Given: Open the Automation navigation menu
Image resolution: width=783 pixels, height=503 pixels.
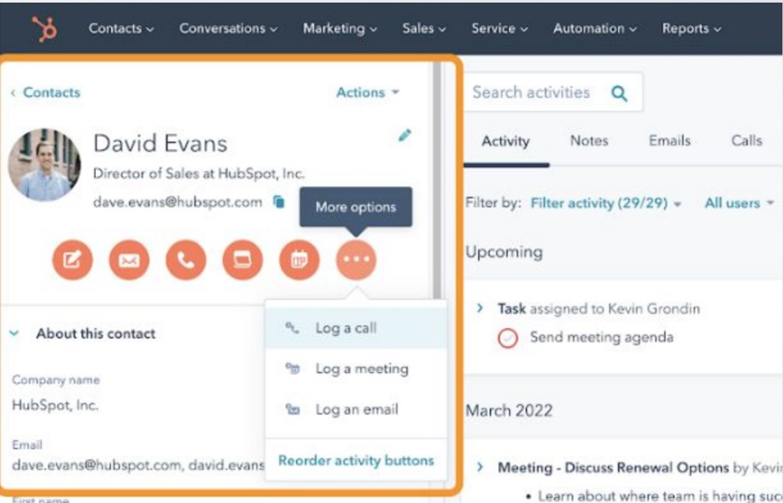Looking at the screenshot, I should [594, 28].
